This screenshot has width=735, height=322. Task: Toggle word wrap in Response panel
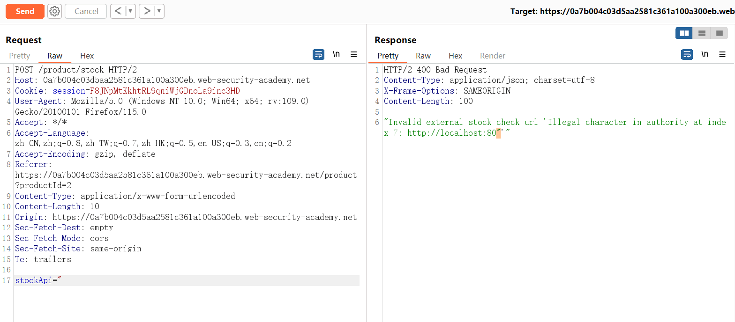click(687, 55)
